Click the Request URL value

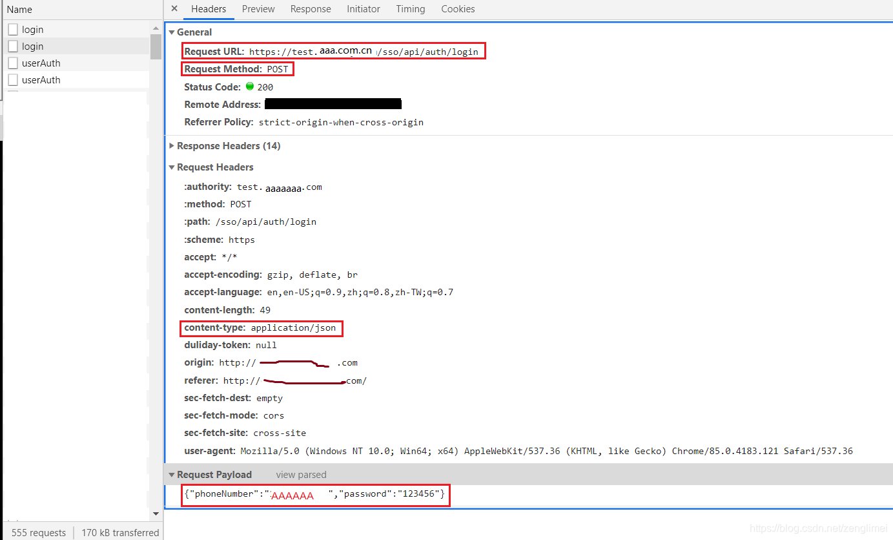coord(364,52)
